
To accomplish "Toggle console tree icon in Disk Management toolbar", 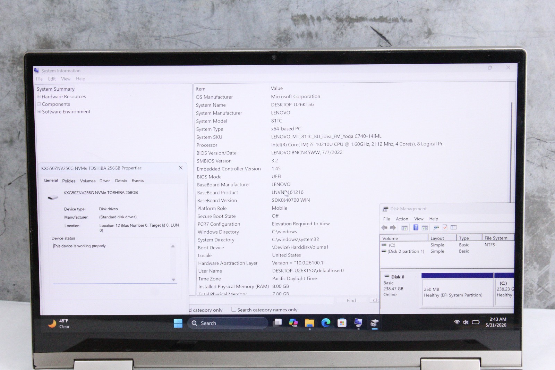I will 404,228.
